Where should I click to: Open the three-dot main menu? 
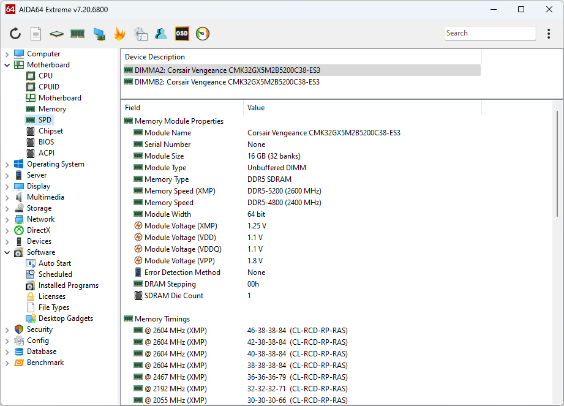(549, 34)
